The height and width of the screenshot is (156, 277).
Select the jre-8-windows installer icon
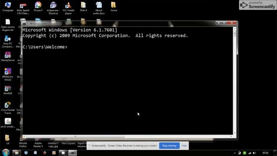click(x=8, y=123)
